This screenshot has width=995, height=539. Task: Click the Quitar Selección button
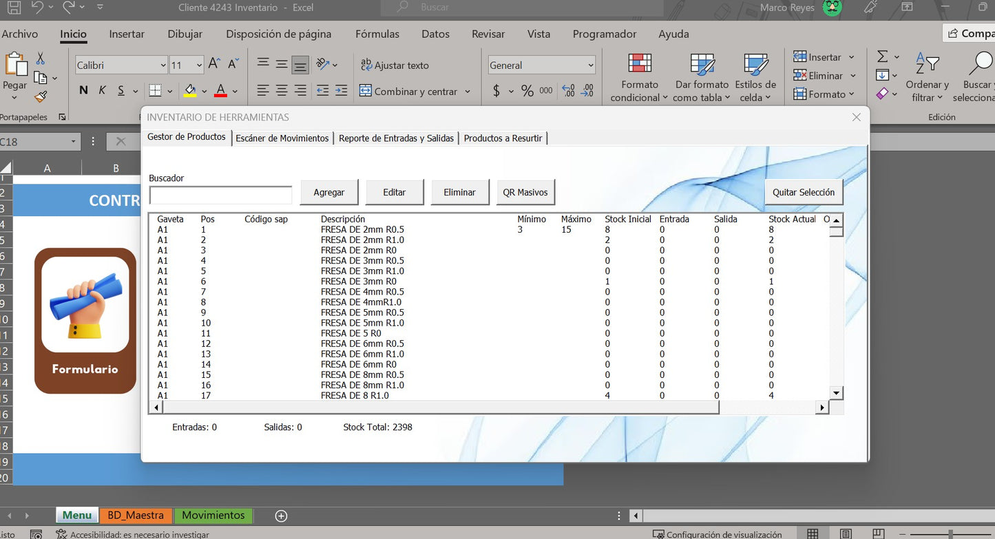point(804,192)
